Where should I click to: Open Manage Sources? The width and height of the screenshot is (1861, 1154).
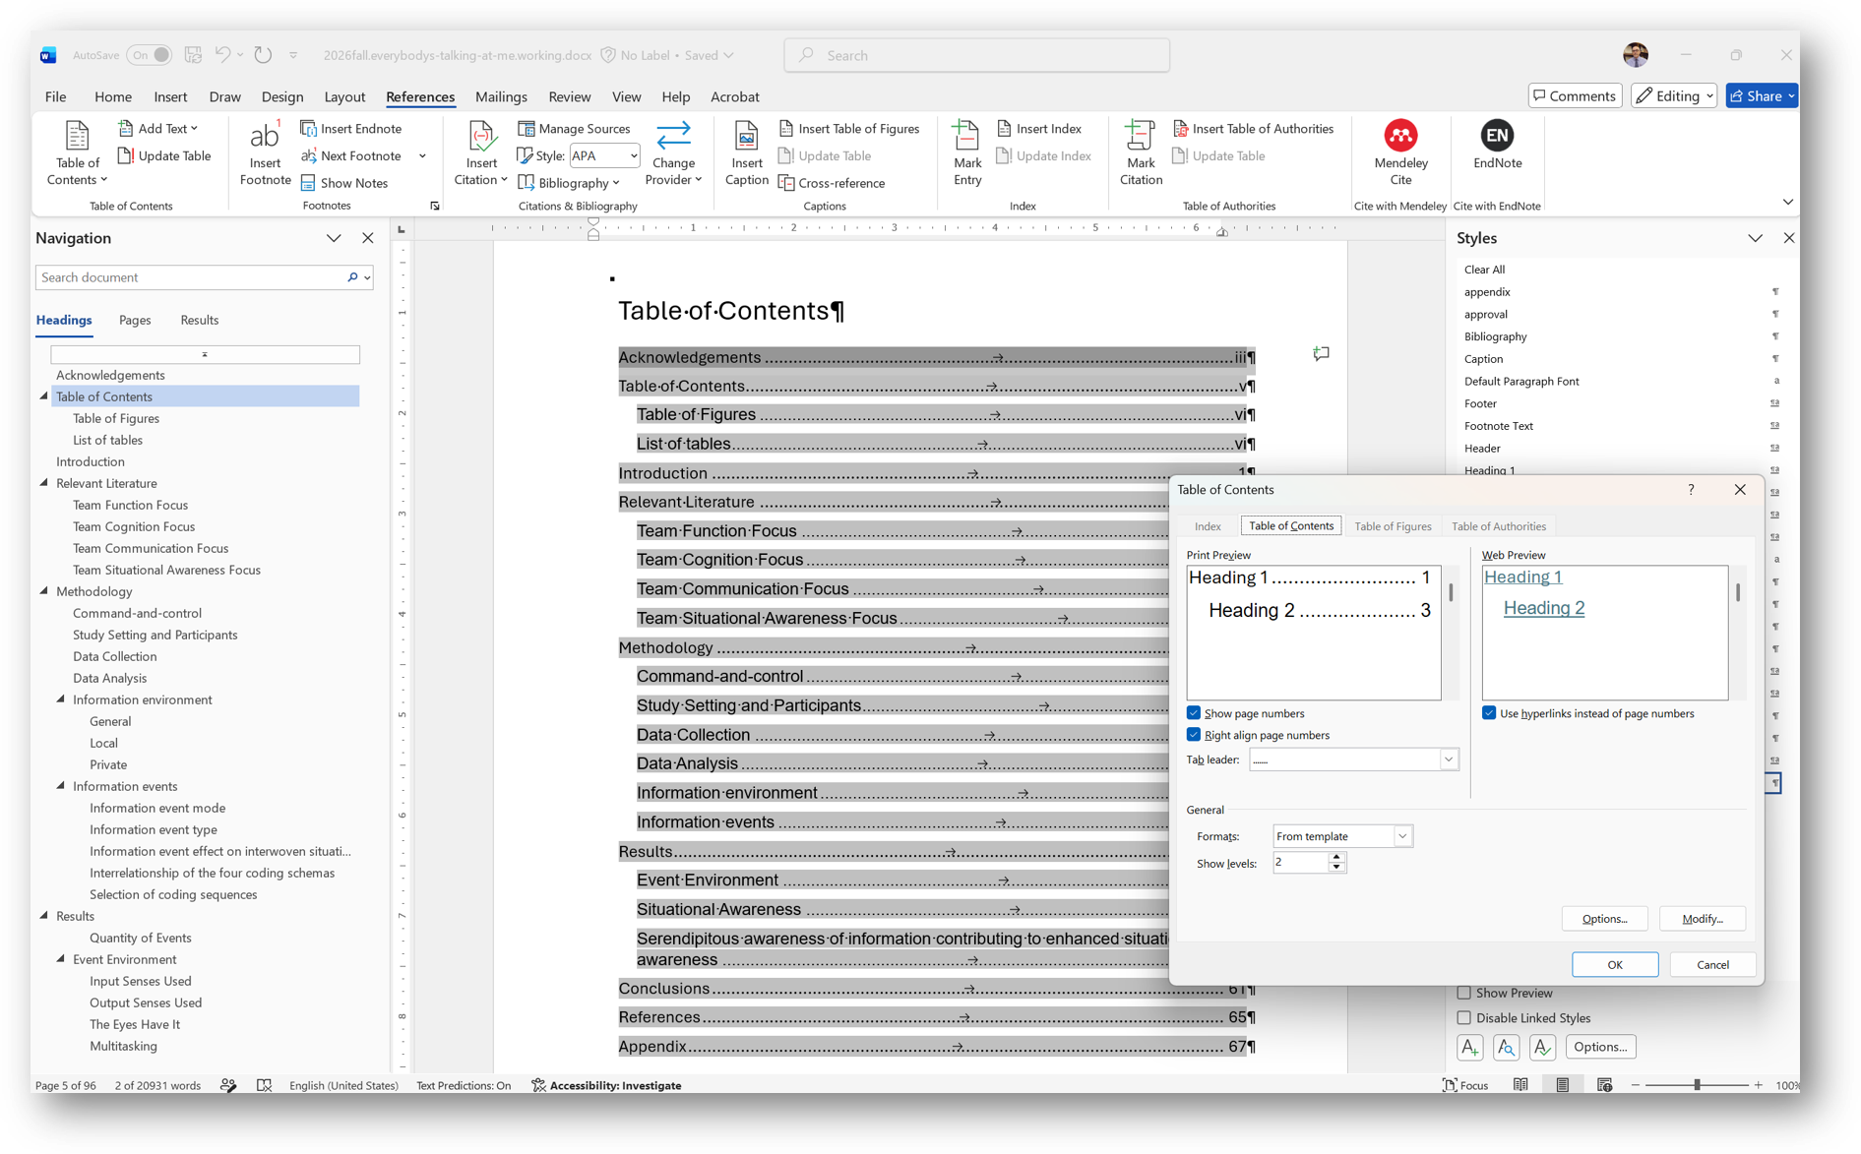tap(574, 128)
